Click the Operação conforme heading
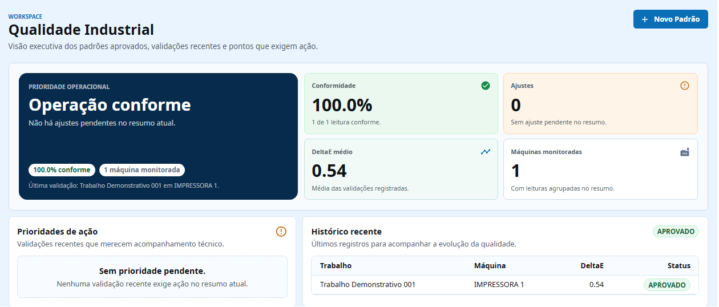Viewport: 719px width, 307px height. (x=110, y=105)
